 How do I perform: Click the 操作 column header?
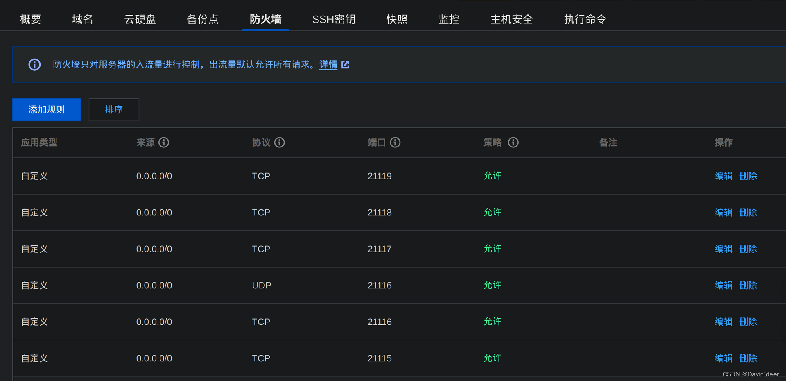click(x=724, y=143)
